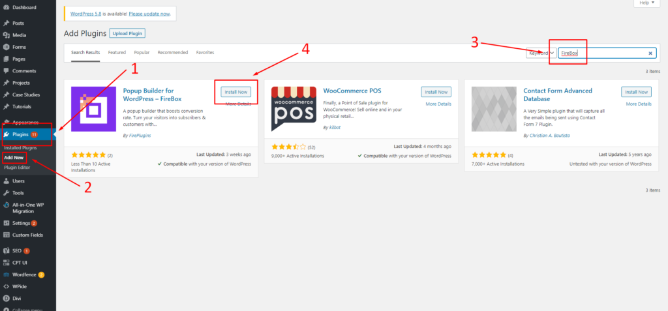Click the Wordfence notification badge

coord(41,274)
